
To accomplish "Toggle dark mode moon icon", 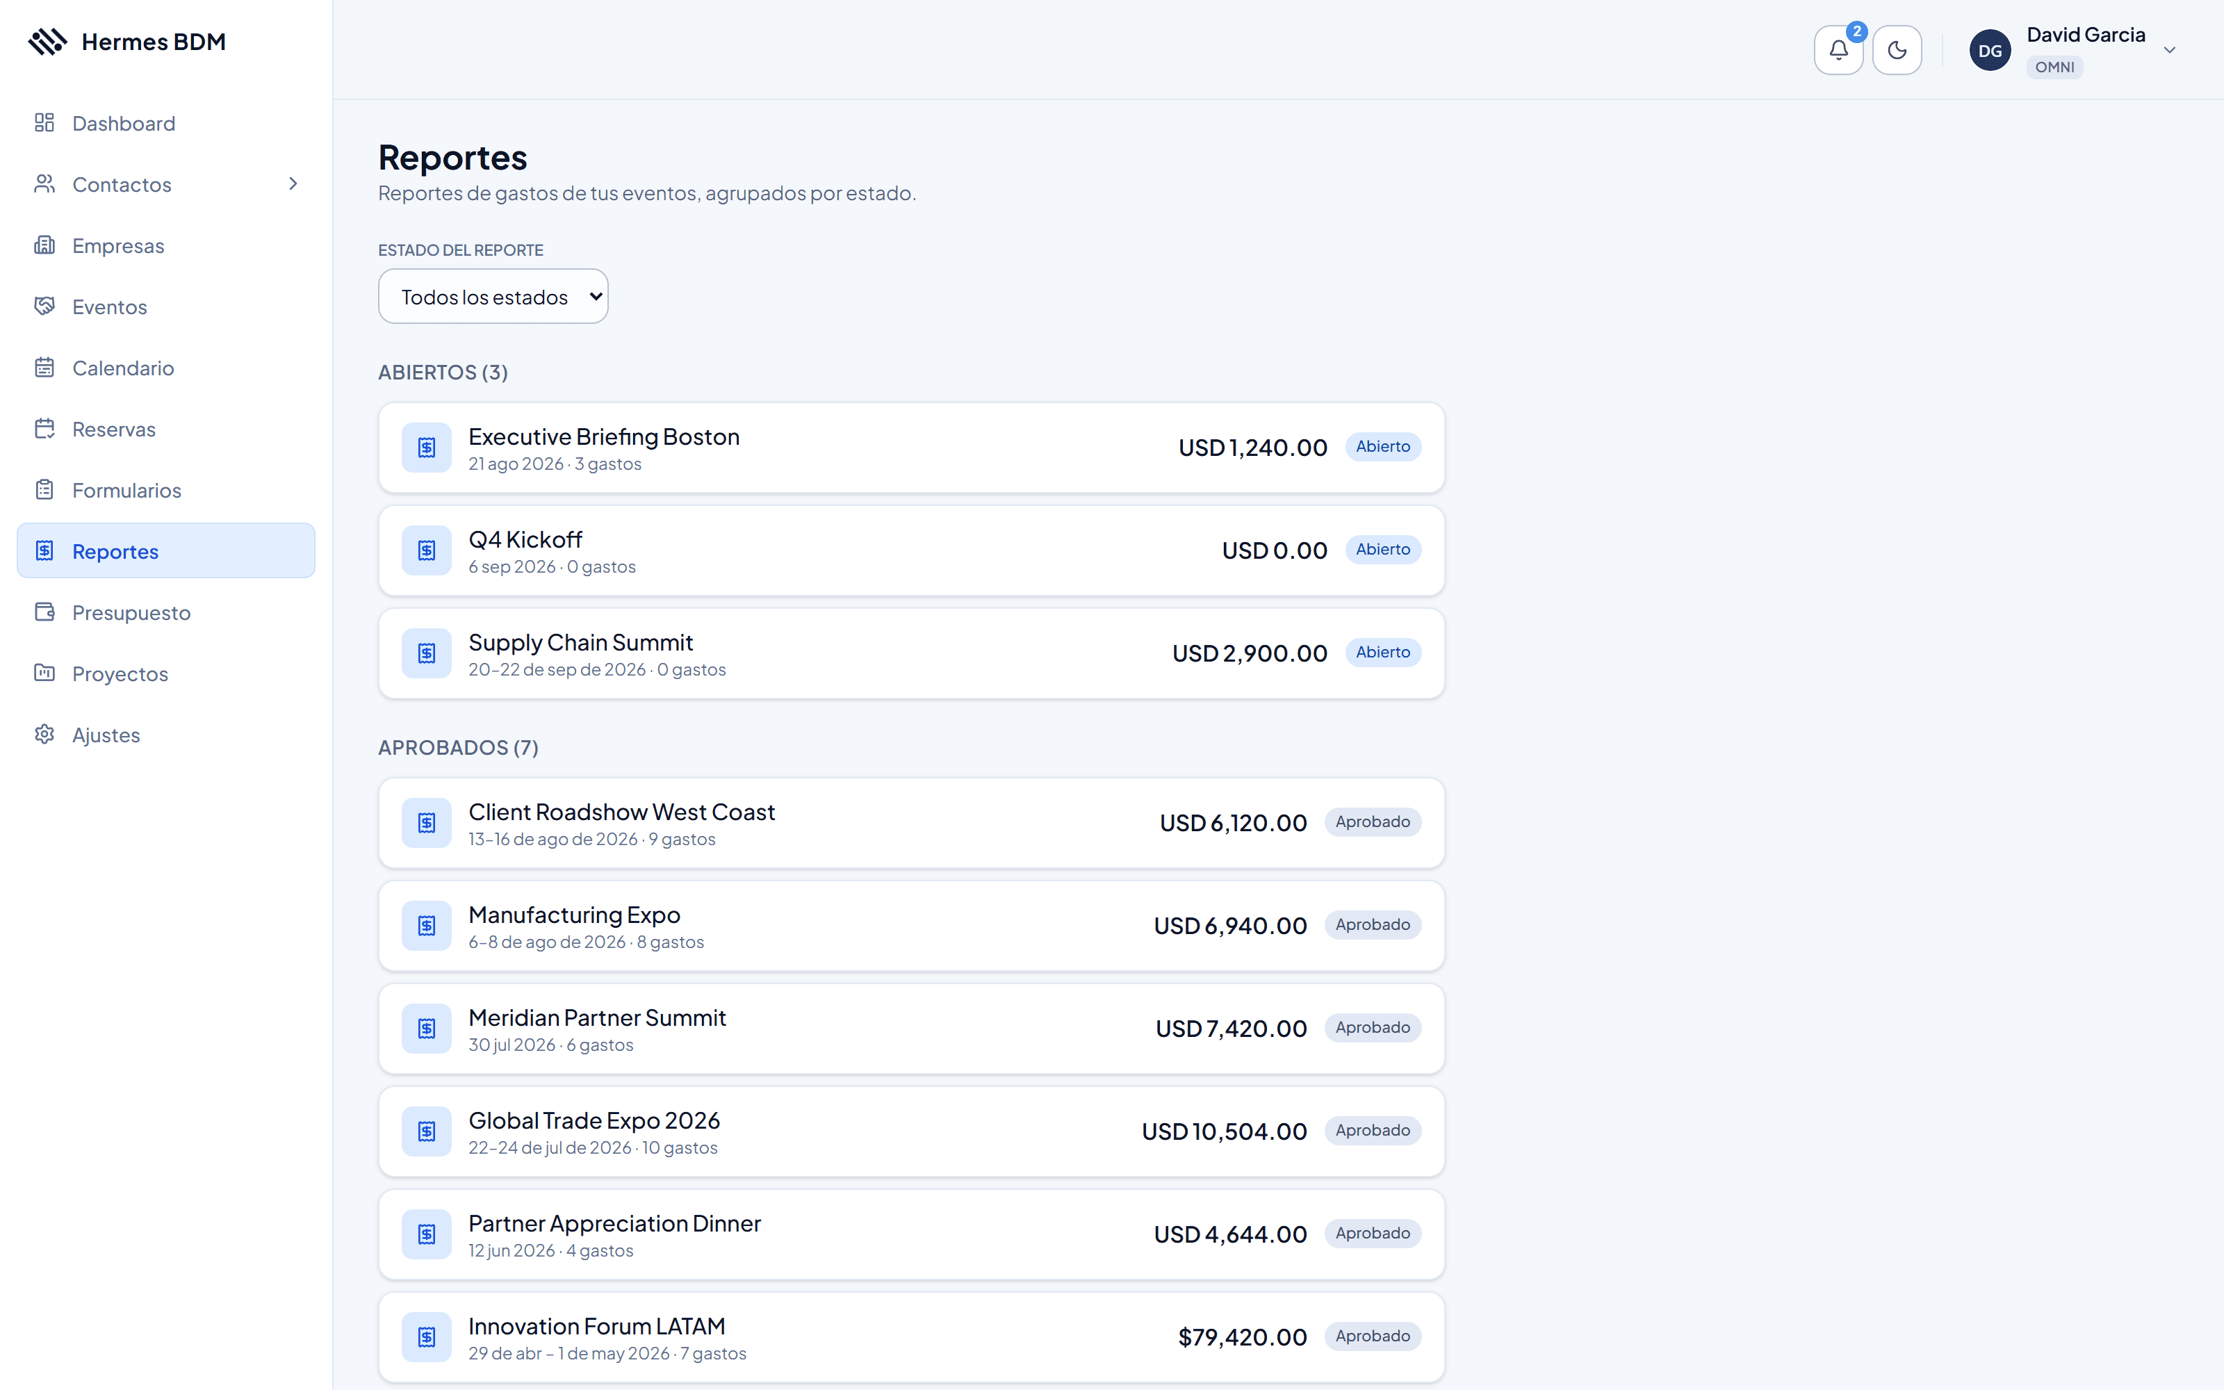I will [x=1897, y=49].
